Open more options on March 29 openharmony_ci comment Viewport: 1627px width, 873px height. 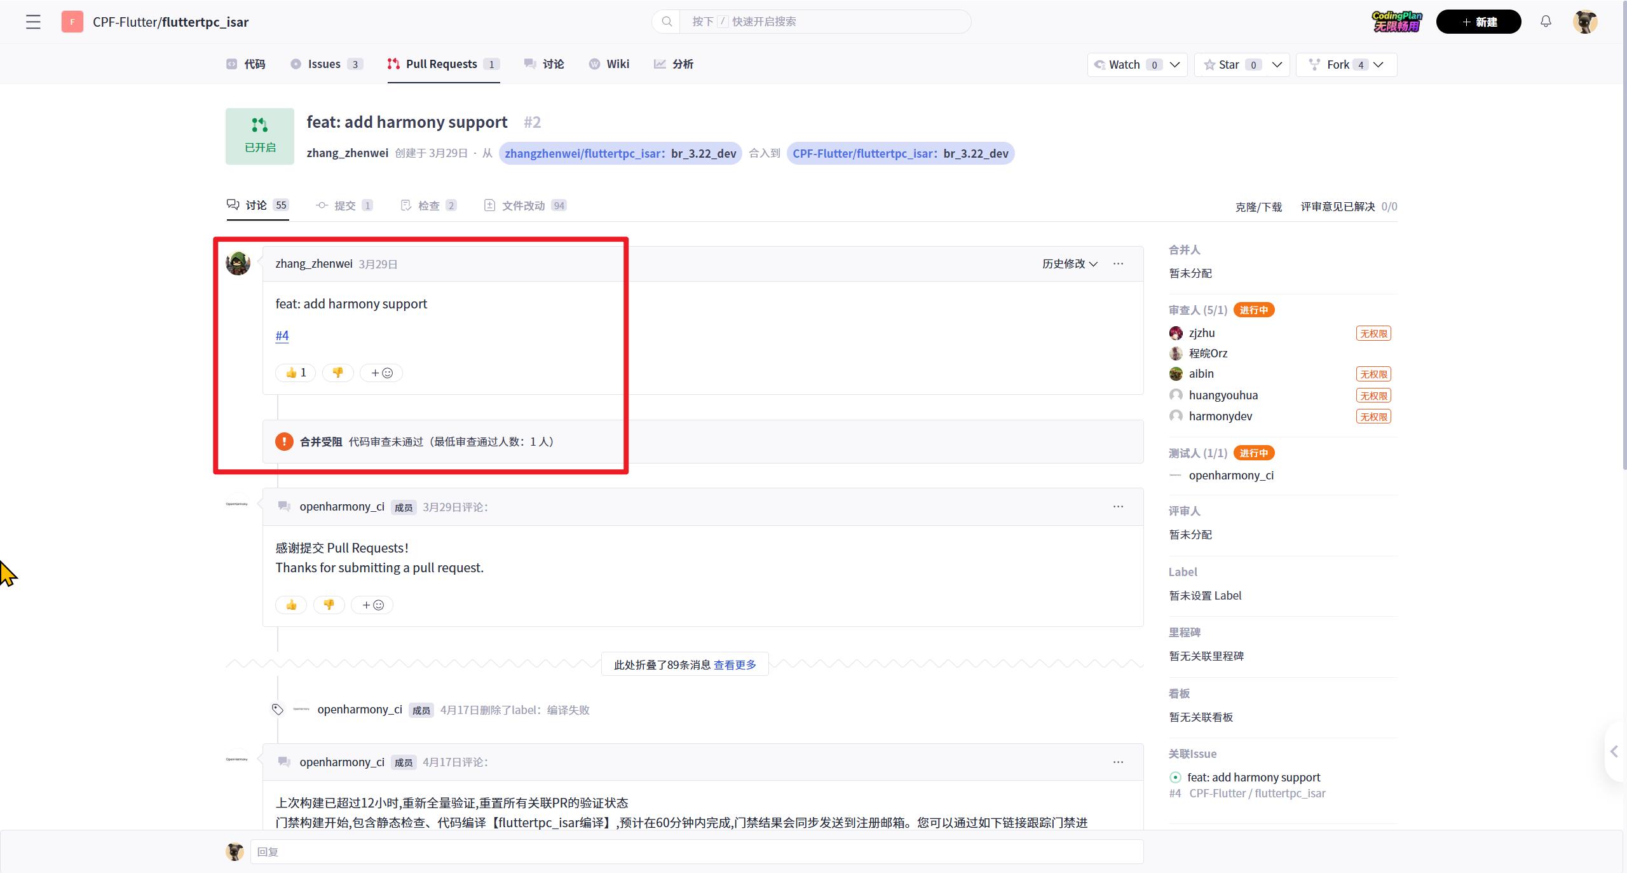(x=1118, y=507)
